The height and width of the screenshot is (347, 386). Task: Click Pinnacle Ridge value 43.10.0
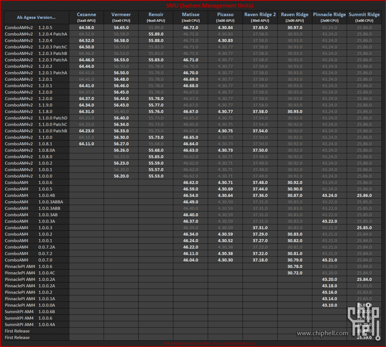(x=329, y=305)
